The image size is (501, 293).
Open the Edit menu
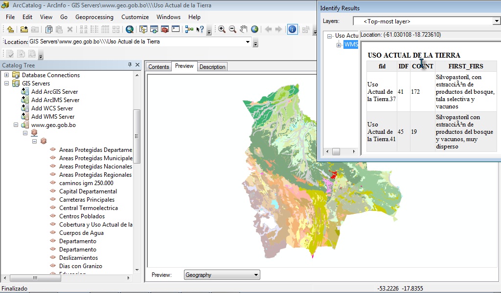click(27, 17)
